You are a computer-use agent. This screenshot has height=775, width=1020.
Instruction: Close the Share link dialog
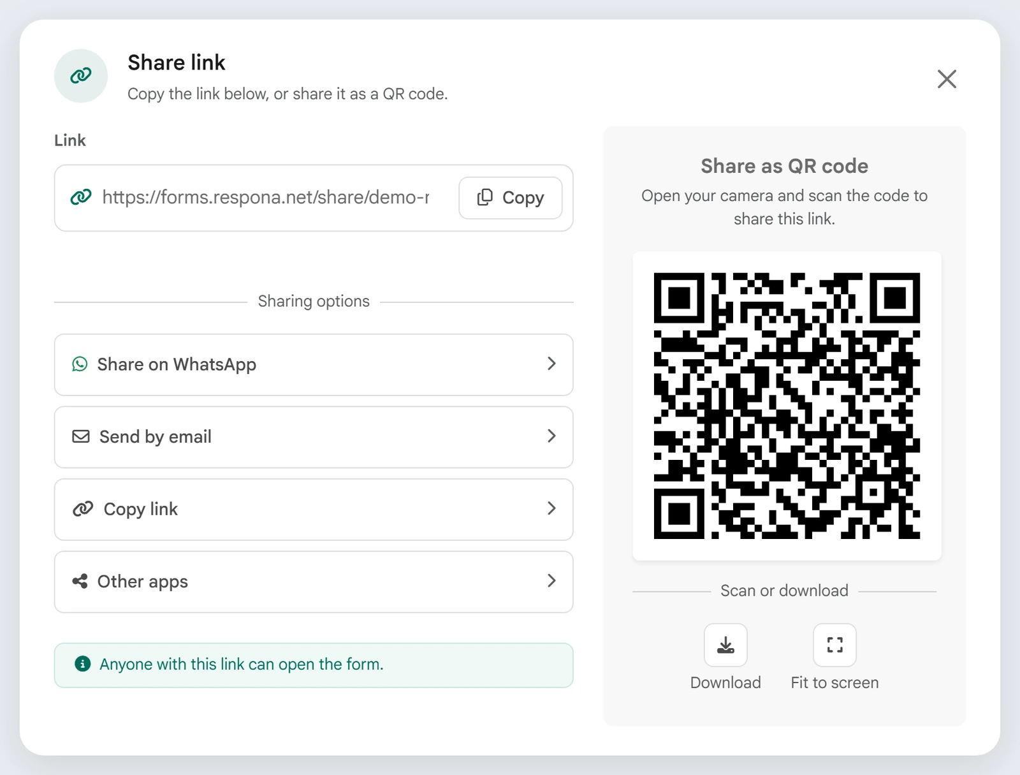coord(947,79)
